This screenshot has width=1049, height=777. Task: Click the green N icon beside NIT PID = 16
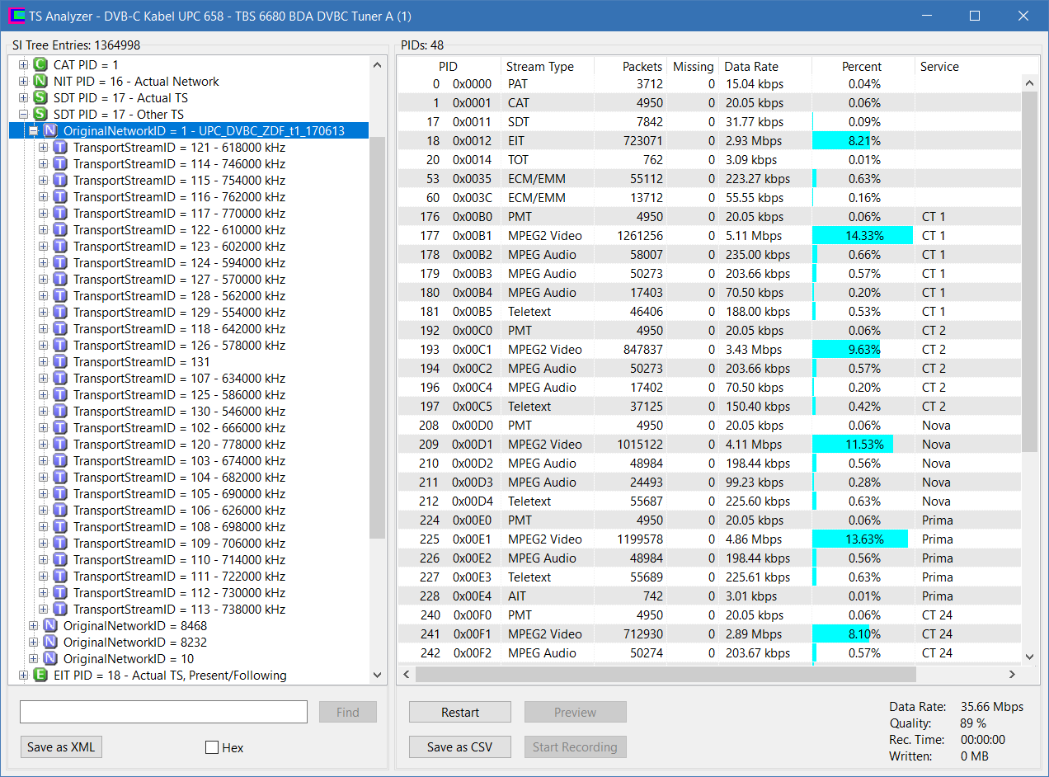[40, 81]
